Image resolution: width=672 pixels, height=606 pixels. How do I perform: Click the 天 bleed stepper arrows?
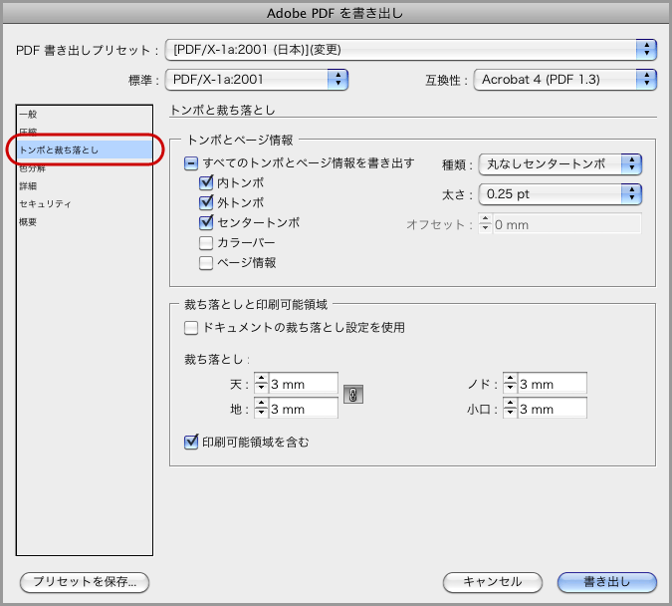(x=261, y=384)
